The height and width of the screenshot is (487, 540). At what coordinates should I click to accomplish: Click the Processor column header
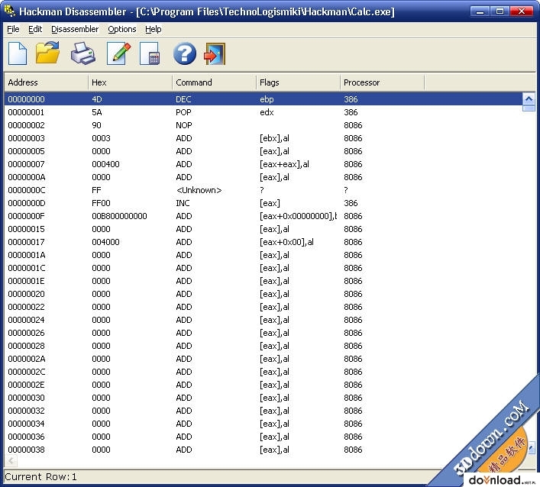point(382,82)
